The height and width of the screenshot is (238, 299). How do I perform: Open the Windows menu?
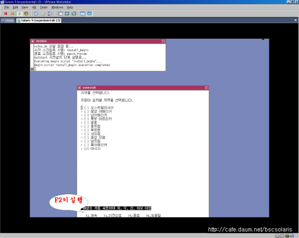click(x=57, y=7)
